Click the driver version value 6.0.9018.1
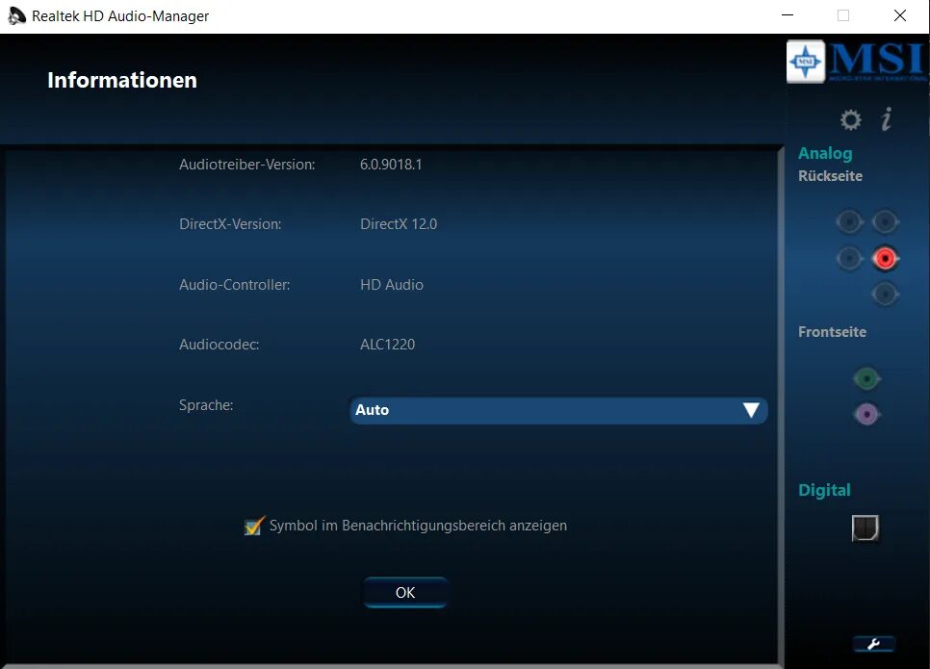 pyautogui.click(x=391, y=165)
